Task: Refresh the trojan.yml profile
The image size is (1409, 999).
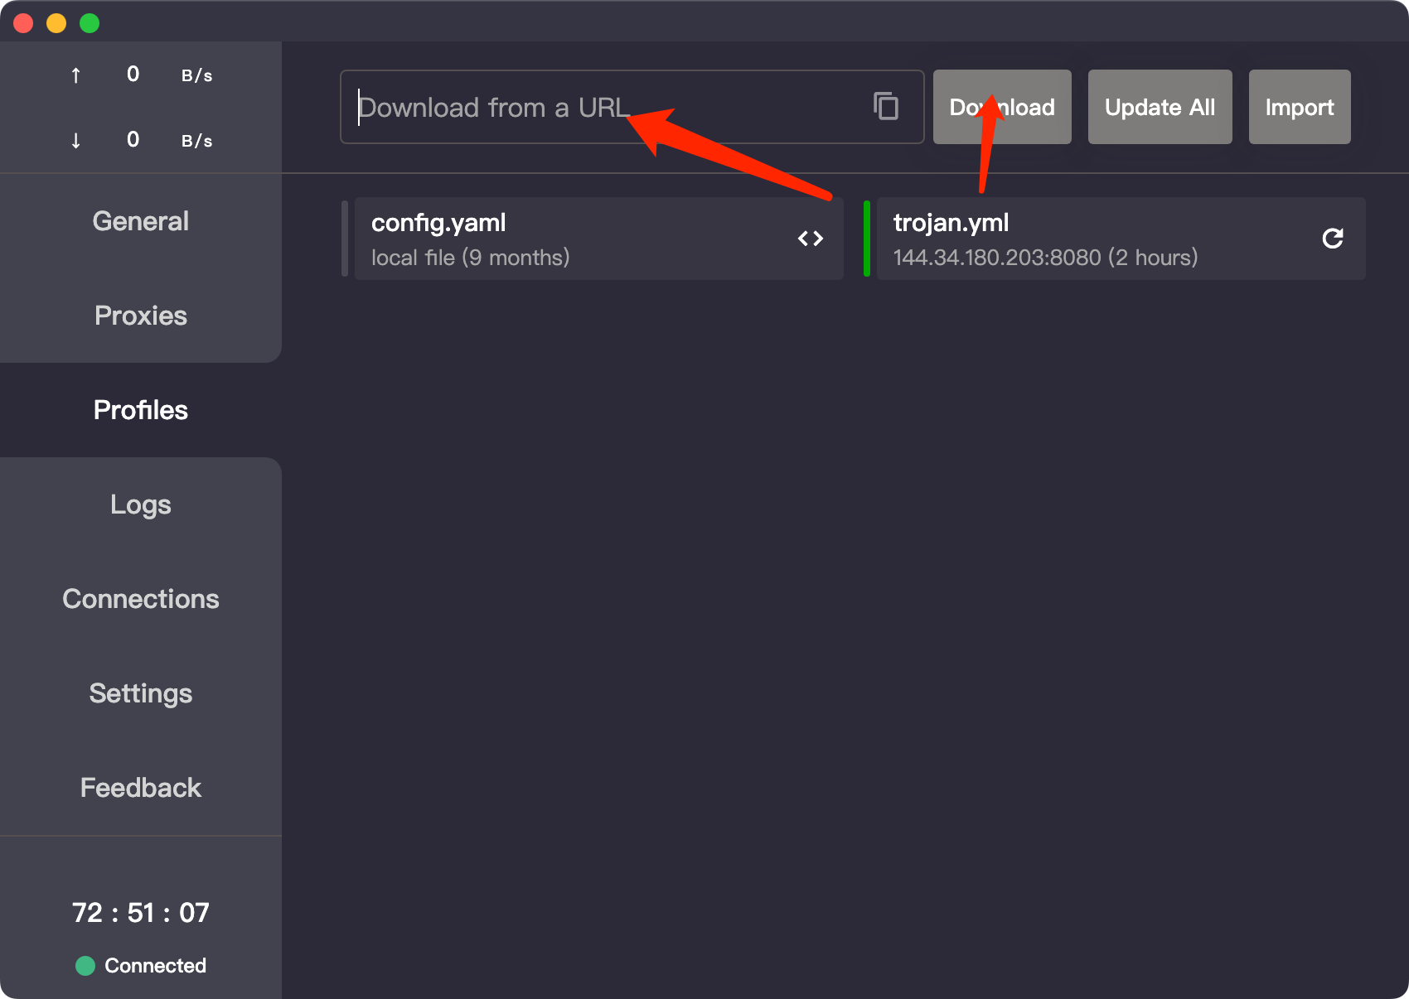Action: [x=1332, y=239]
